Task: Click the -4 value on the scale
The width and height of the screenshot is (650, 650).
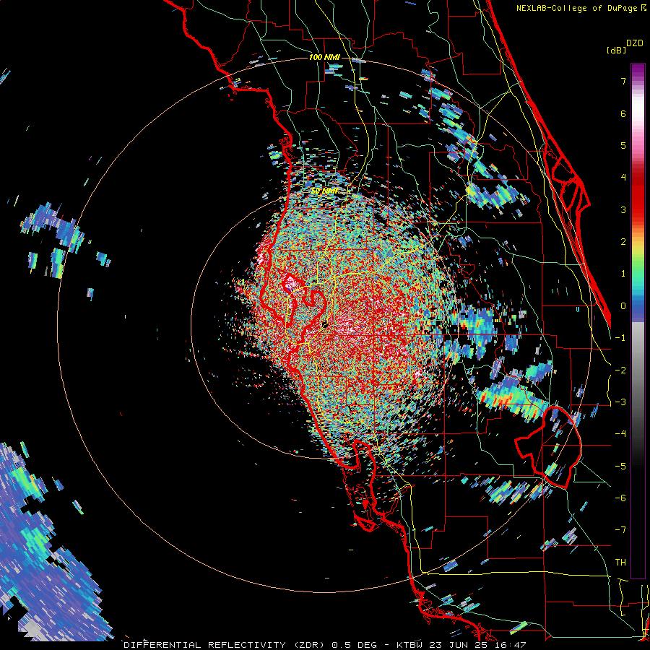Action: (620, 434)
